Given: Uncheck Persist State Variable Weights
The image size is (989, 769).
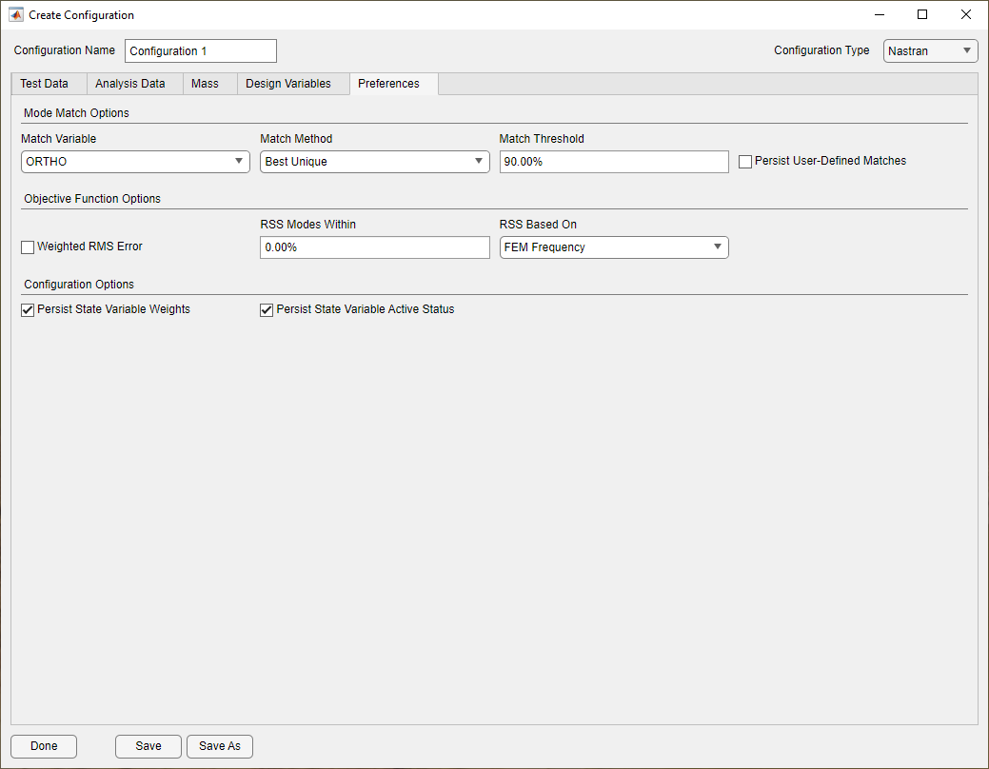Looking at the screenshot, I should click(x=28, y=309).
